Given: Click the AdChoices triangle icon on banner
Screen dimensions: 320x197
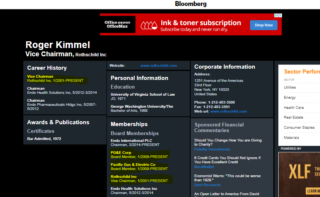Looking at the screenshot, I should point(276,16).
